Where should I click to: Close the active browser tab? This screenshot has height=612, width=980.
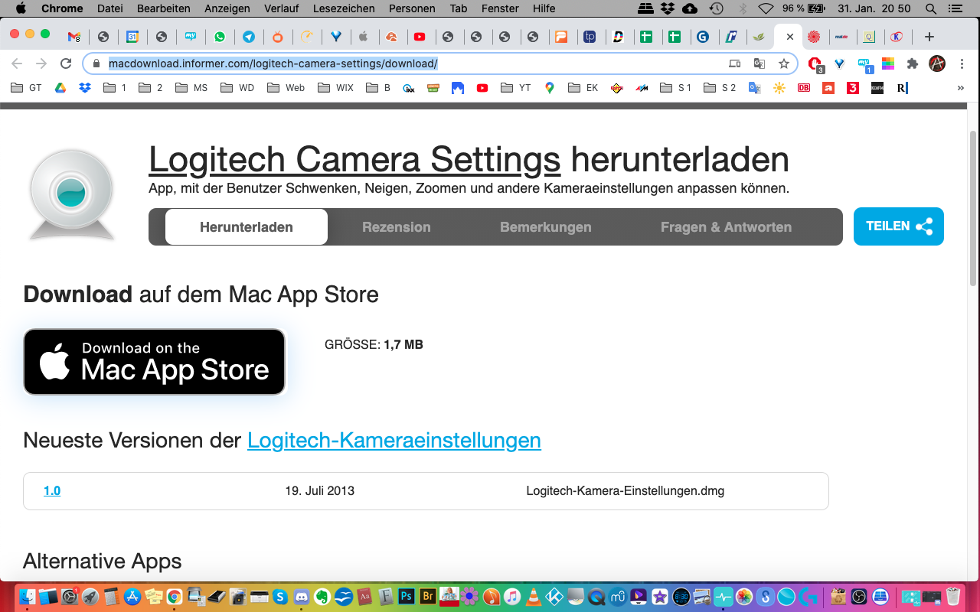(790, 37)
